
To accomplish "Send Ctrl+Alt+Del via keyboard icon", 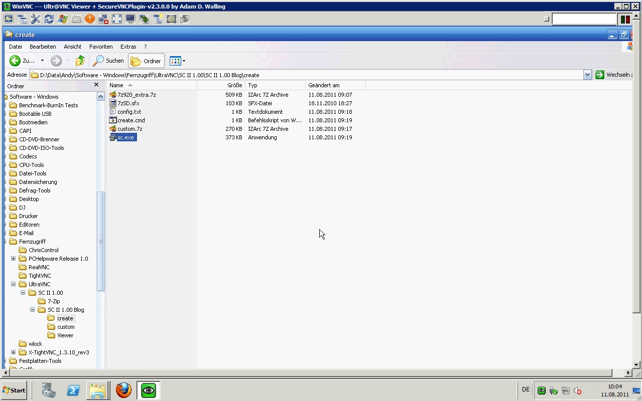I will coord(76,19).
